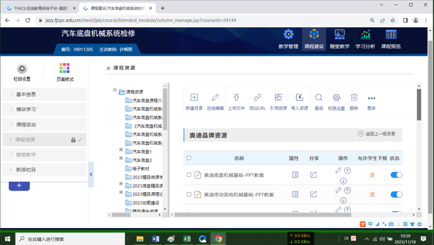Click 查询 search icon
434x245 pixels.
coord(319,97)
